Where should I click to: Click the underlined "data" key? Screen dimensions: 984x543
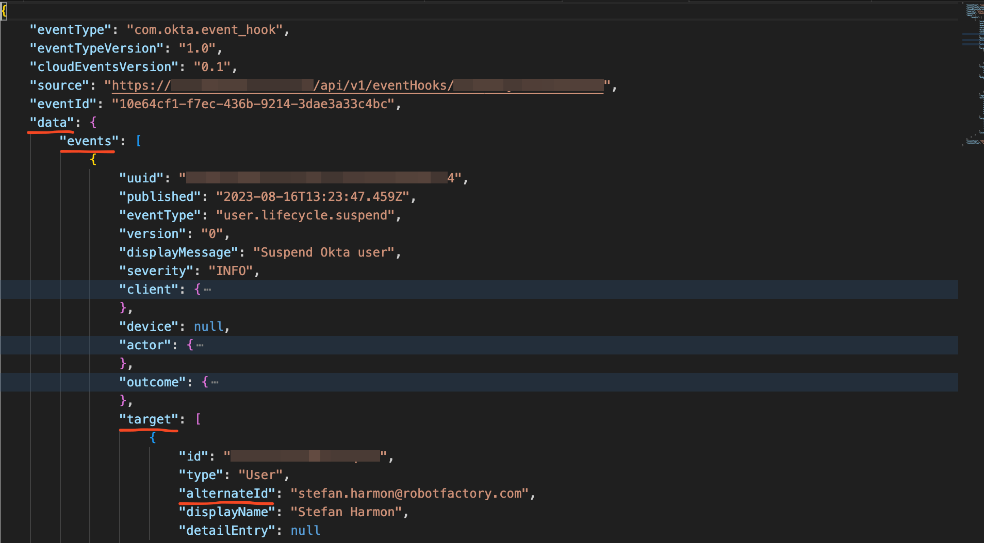[x=52, y=123]
